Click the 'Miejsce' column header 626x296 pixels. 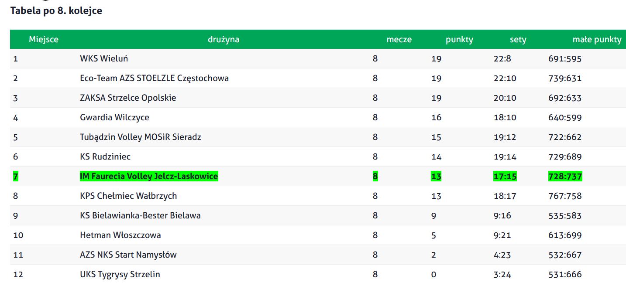[44, 40]
